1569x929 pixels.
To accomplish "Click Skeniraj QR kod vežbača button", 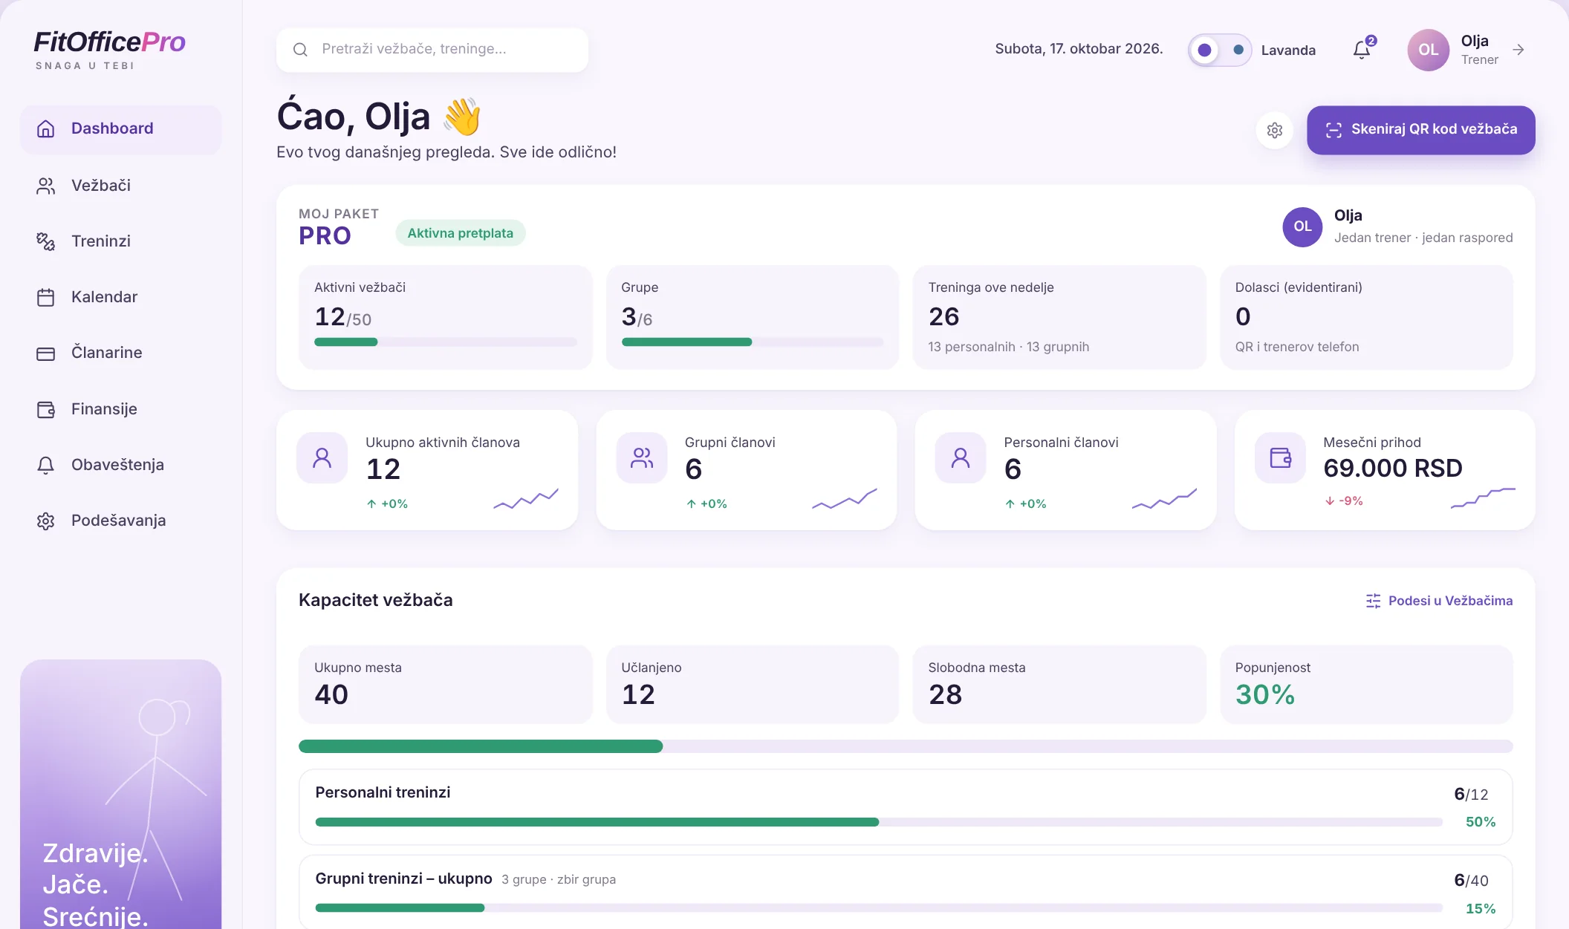I will point(1420,130).
